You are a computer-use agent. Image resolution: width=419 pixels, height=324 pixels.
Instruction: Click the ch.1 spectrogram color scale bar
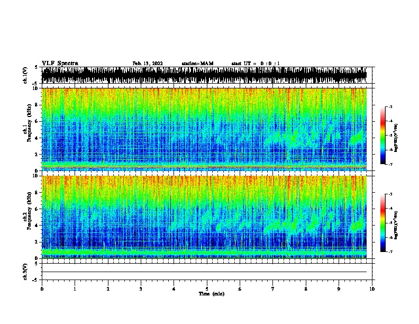coord(383,136)
